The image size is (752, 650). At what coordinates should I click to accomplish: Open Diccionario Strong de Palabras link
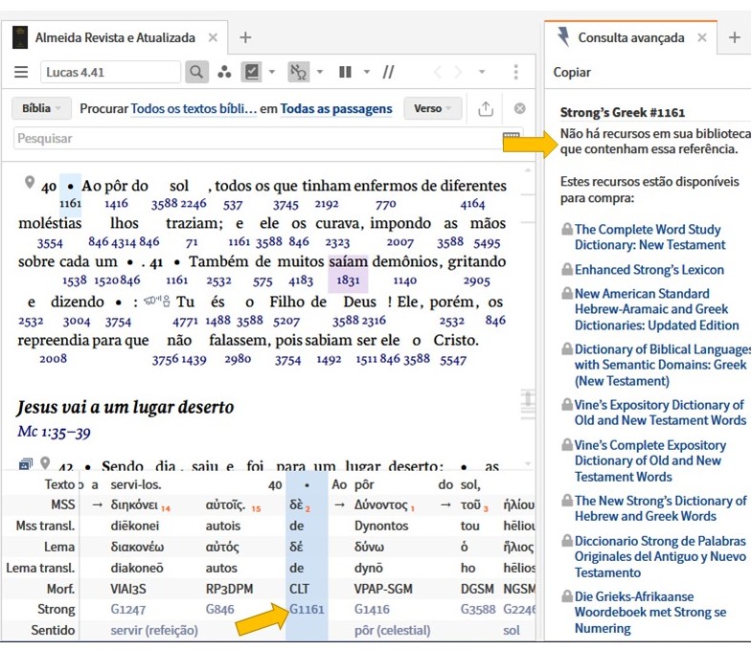(x=660, y=556)
